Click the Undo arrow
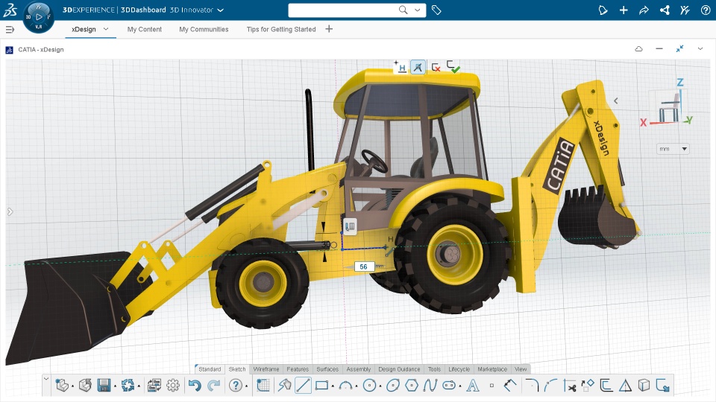Image resolution: width=716 pixels, height=402 pixels. 195,386
